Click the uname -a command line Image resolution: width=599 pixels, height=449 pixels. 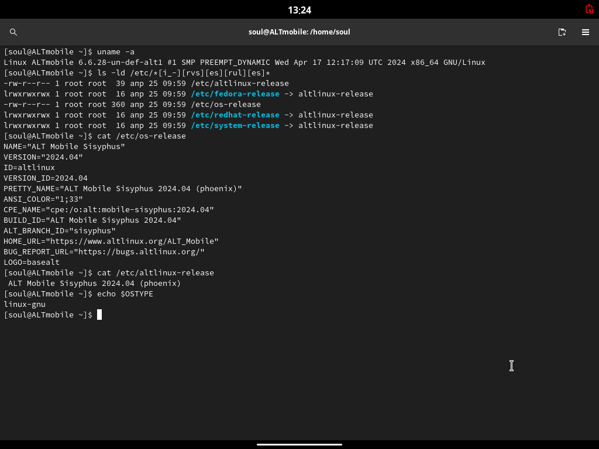coord(69,52)
